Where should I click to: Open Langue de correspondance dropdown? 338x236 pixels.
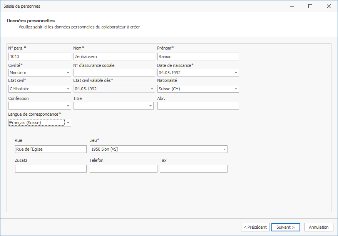coord(68,123)
